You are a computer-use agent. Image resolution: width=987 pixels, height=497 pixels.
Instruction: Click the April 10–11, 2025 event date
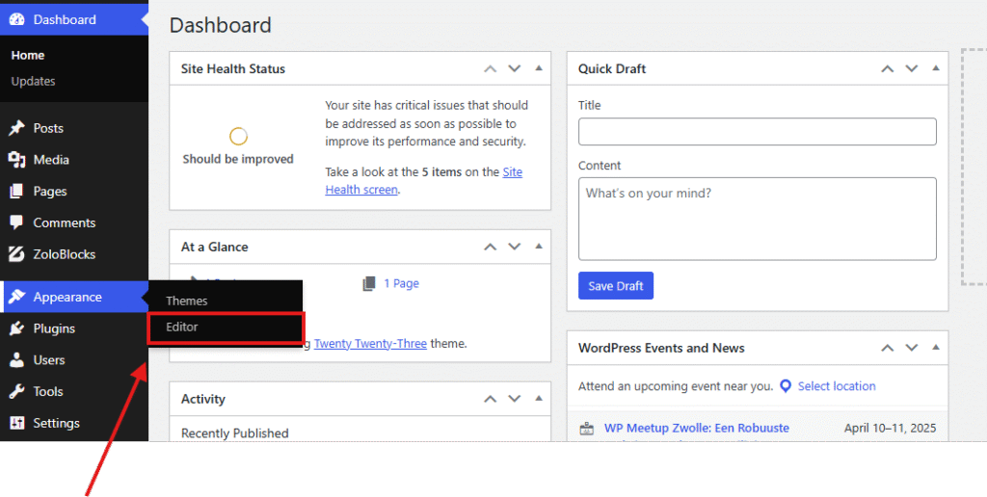coord(890,428)
